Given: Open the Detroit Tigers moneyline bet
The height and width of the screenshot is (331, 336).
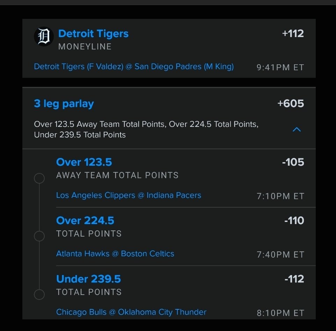Looking at the screenshot, I should 93,34.
